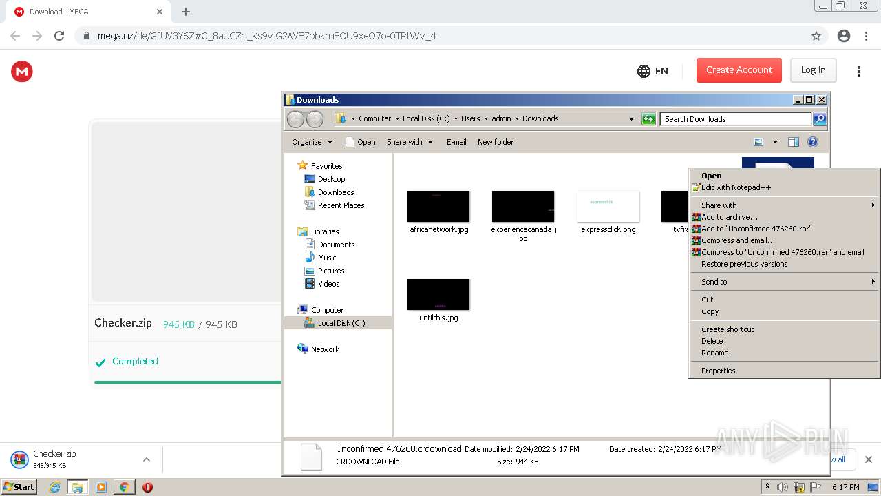Open Chrome customize menu
Viewport: 881px width, 496px height.
[x=866, y=36]
